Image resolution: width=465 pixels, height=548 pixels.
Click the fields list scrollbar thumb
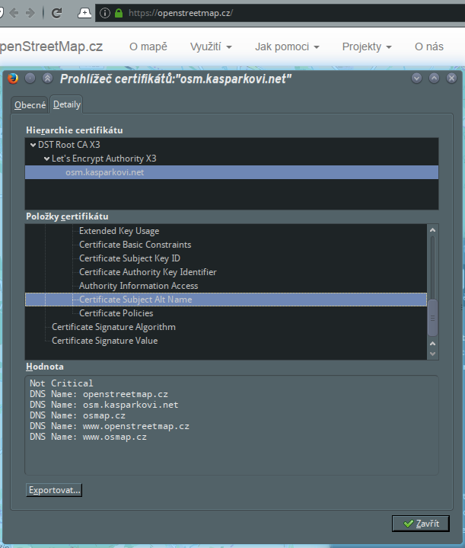[432, 318]
